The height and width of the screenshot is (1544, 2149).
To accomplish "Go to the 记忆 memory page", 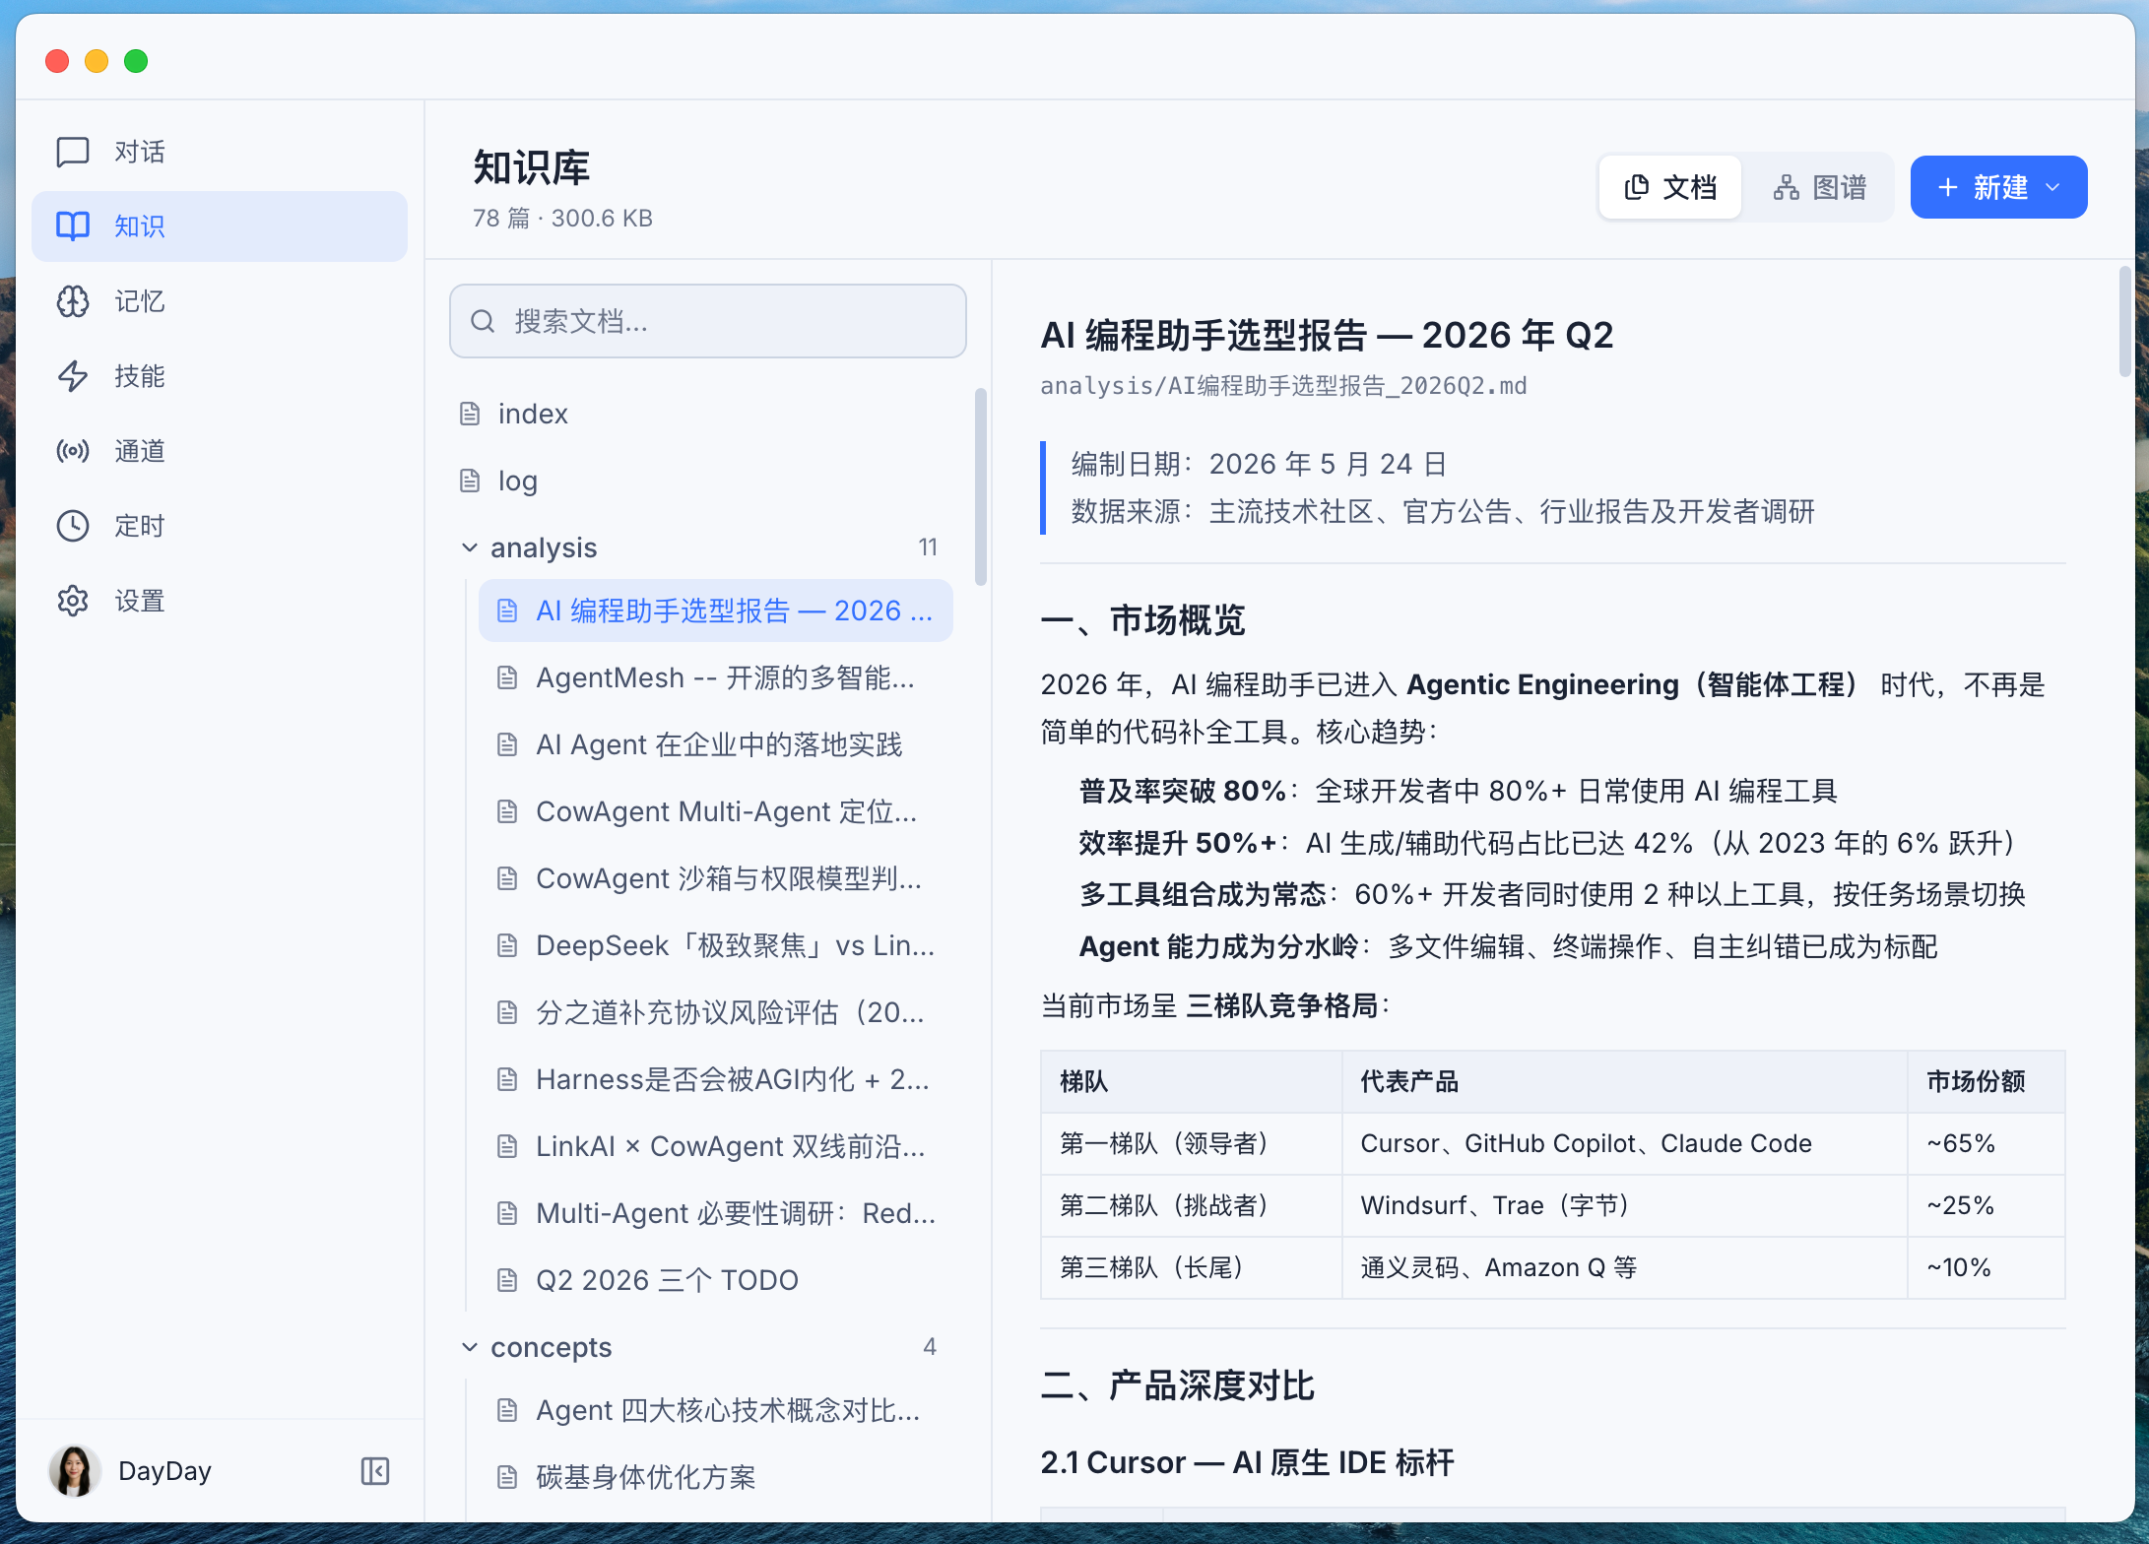I will tap(219, 301).
